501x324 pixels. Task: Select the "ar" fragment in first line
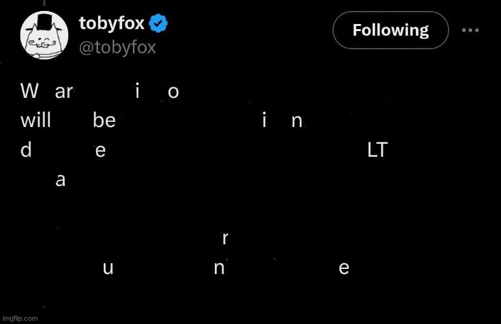point(64,92)
